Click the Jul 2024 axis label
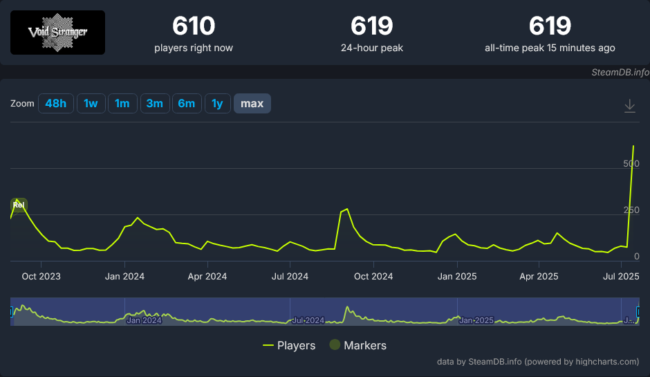This screenshot has width=650, height=377. (290, 276)
